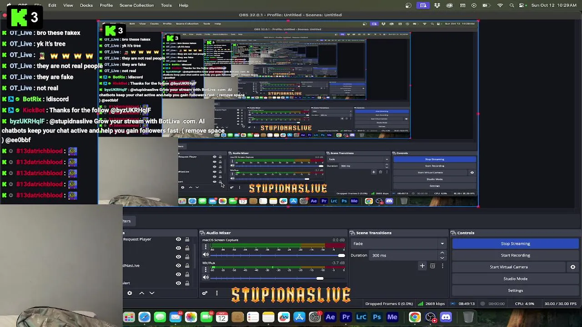
Task: Click the 30.00 / 30.00 FPS readout
Action: point(560,304)
